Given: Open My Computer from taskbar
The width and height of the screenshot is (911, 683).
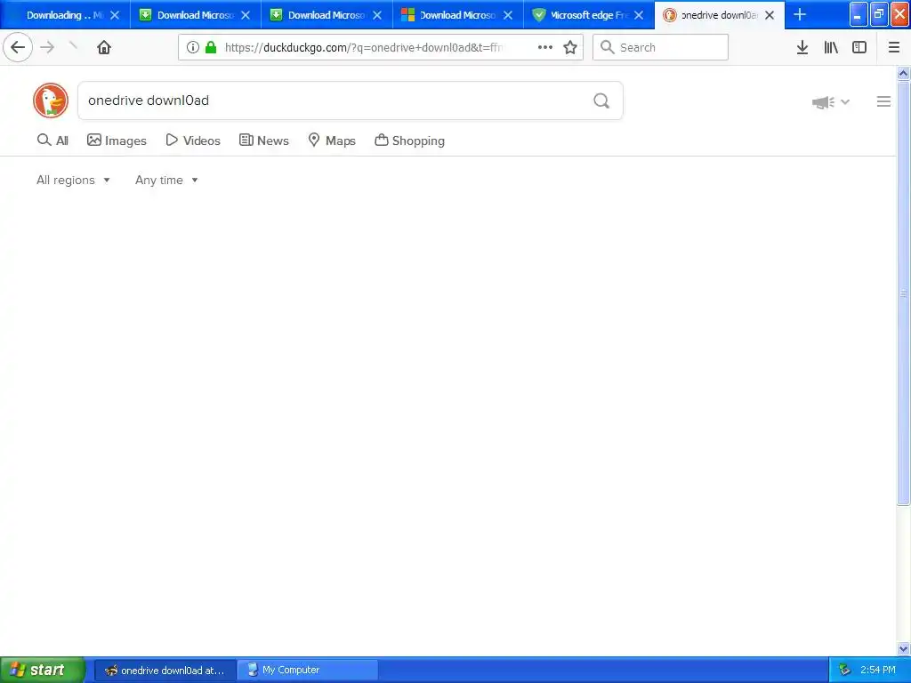Looking at the screenshot, I should 308,671.
